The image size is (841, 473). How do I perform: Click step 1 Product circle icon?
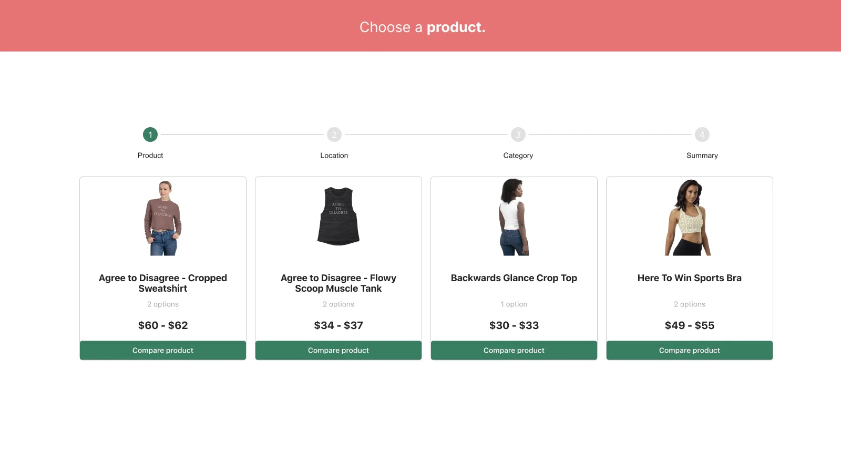[150, 135]
